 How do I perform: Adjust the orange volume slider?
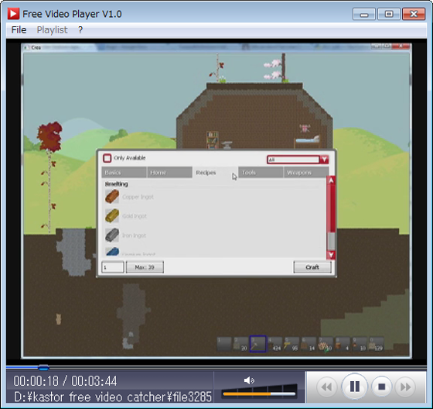pyautogui.click(x=259, y=394)
